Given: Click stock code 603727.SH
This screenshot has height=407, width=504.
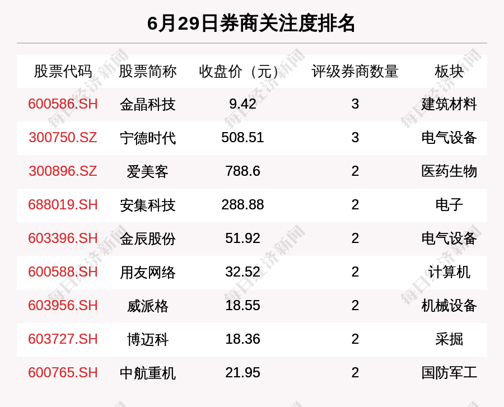Looking at the screenshot, I should [x=63, y=339].
